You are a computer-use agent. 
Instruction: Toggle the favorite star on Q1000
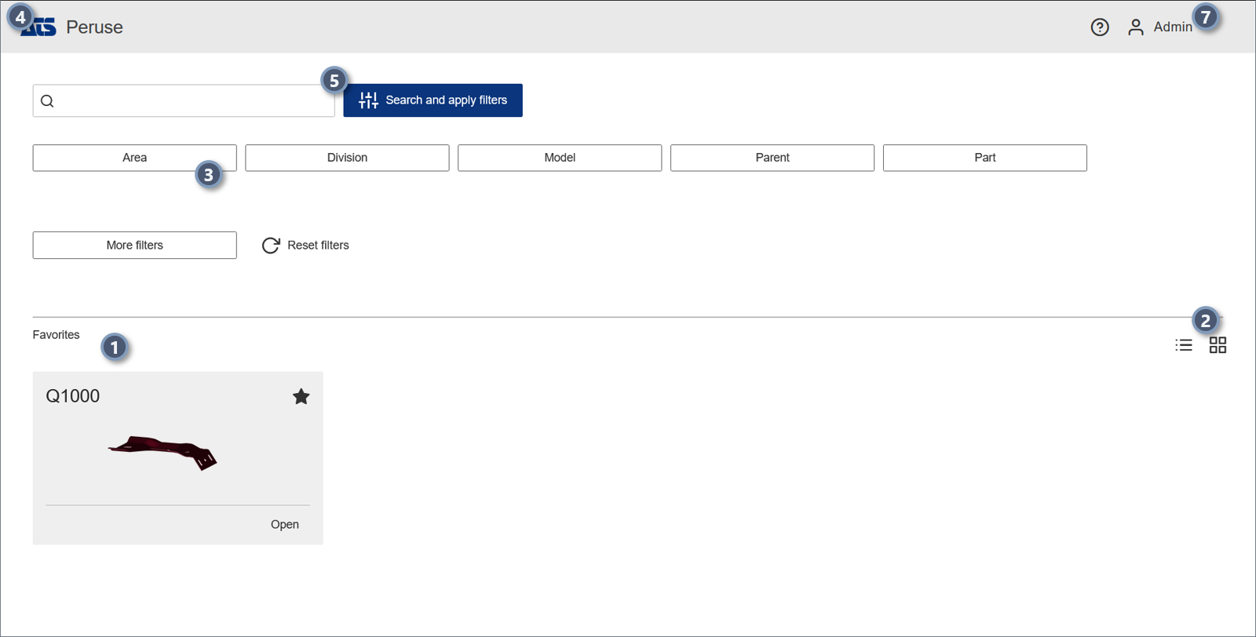301,397
